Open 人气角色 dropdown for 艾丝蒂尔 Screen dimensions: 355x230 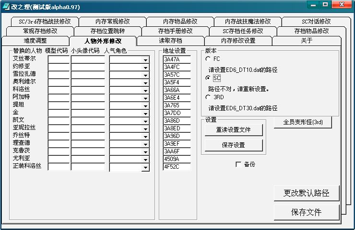point(145,60)
